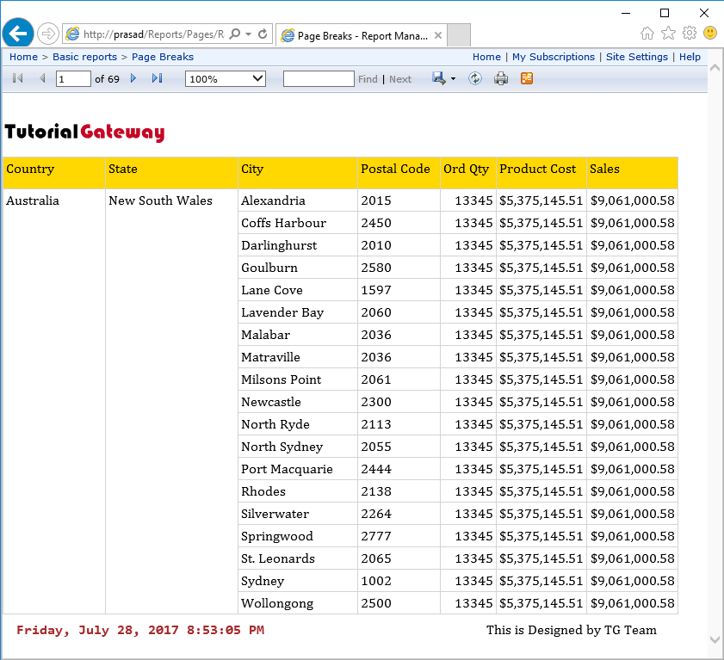Open the Site Settings link
The width and height of the screenshot is (724, 660).
pyautogui.click(x=636, y=57)
